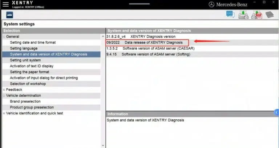The height and width of the screenshot is (148, 279).
Task: Click the selection panel scroll up arrow
Action: pyautogui.click(x=103, y=37)
